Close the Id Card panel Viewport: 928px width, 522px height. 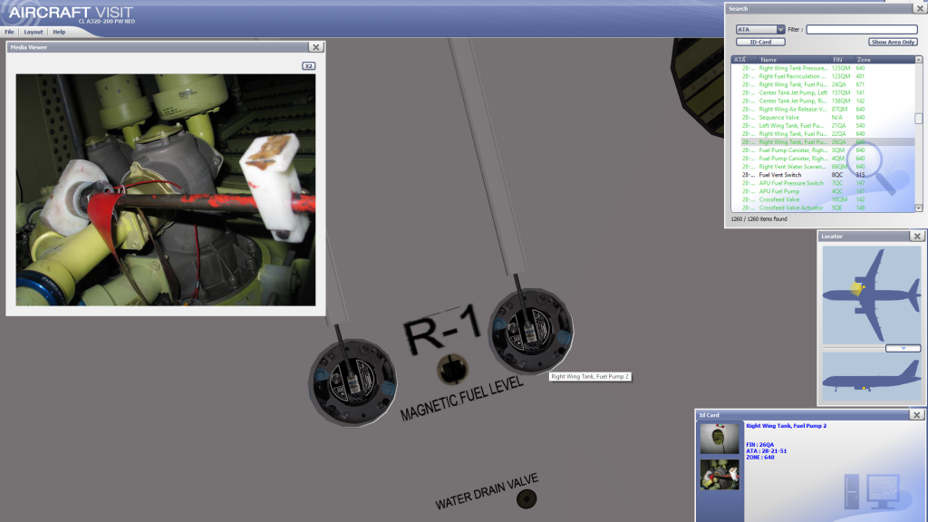pos(917,415)
